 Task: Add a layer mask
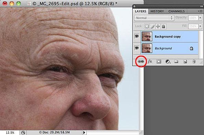coord(159,61)
